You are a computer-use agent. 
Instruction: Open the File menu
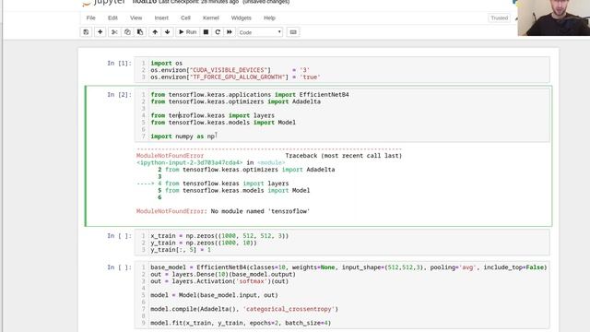coord(90,18)
